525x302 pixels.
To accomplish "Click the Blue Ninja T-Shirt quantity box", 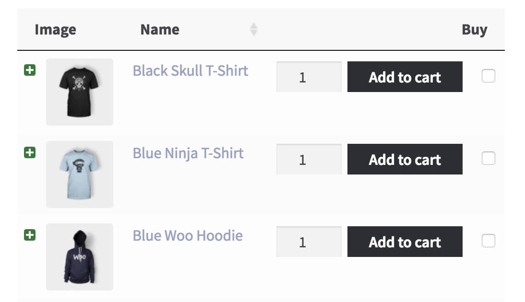I will (x=309, y=159).
